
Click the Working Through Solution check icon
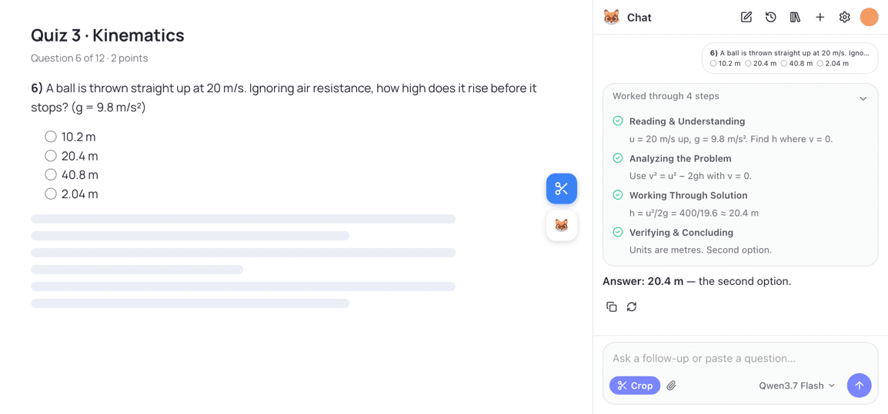(618, 195)
